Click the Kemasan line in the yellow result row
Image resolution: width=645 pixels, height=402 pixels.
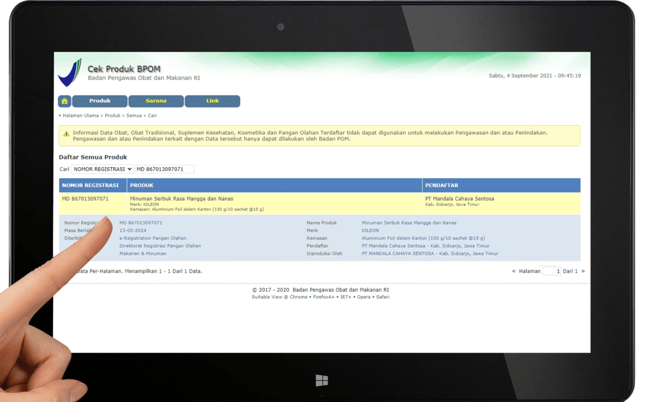[197, 209]
